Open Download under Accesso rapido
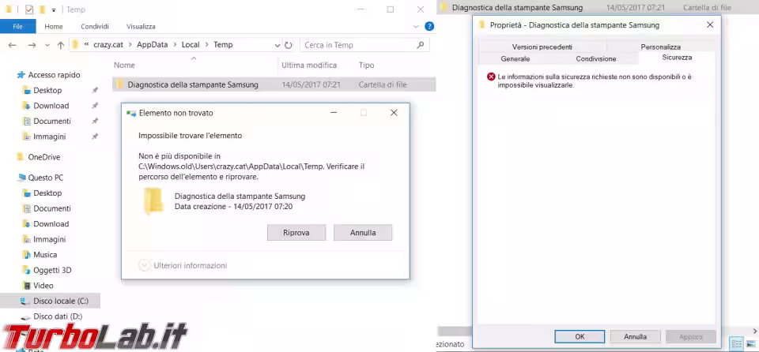 click(x=51, y=106)
